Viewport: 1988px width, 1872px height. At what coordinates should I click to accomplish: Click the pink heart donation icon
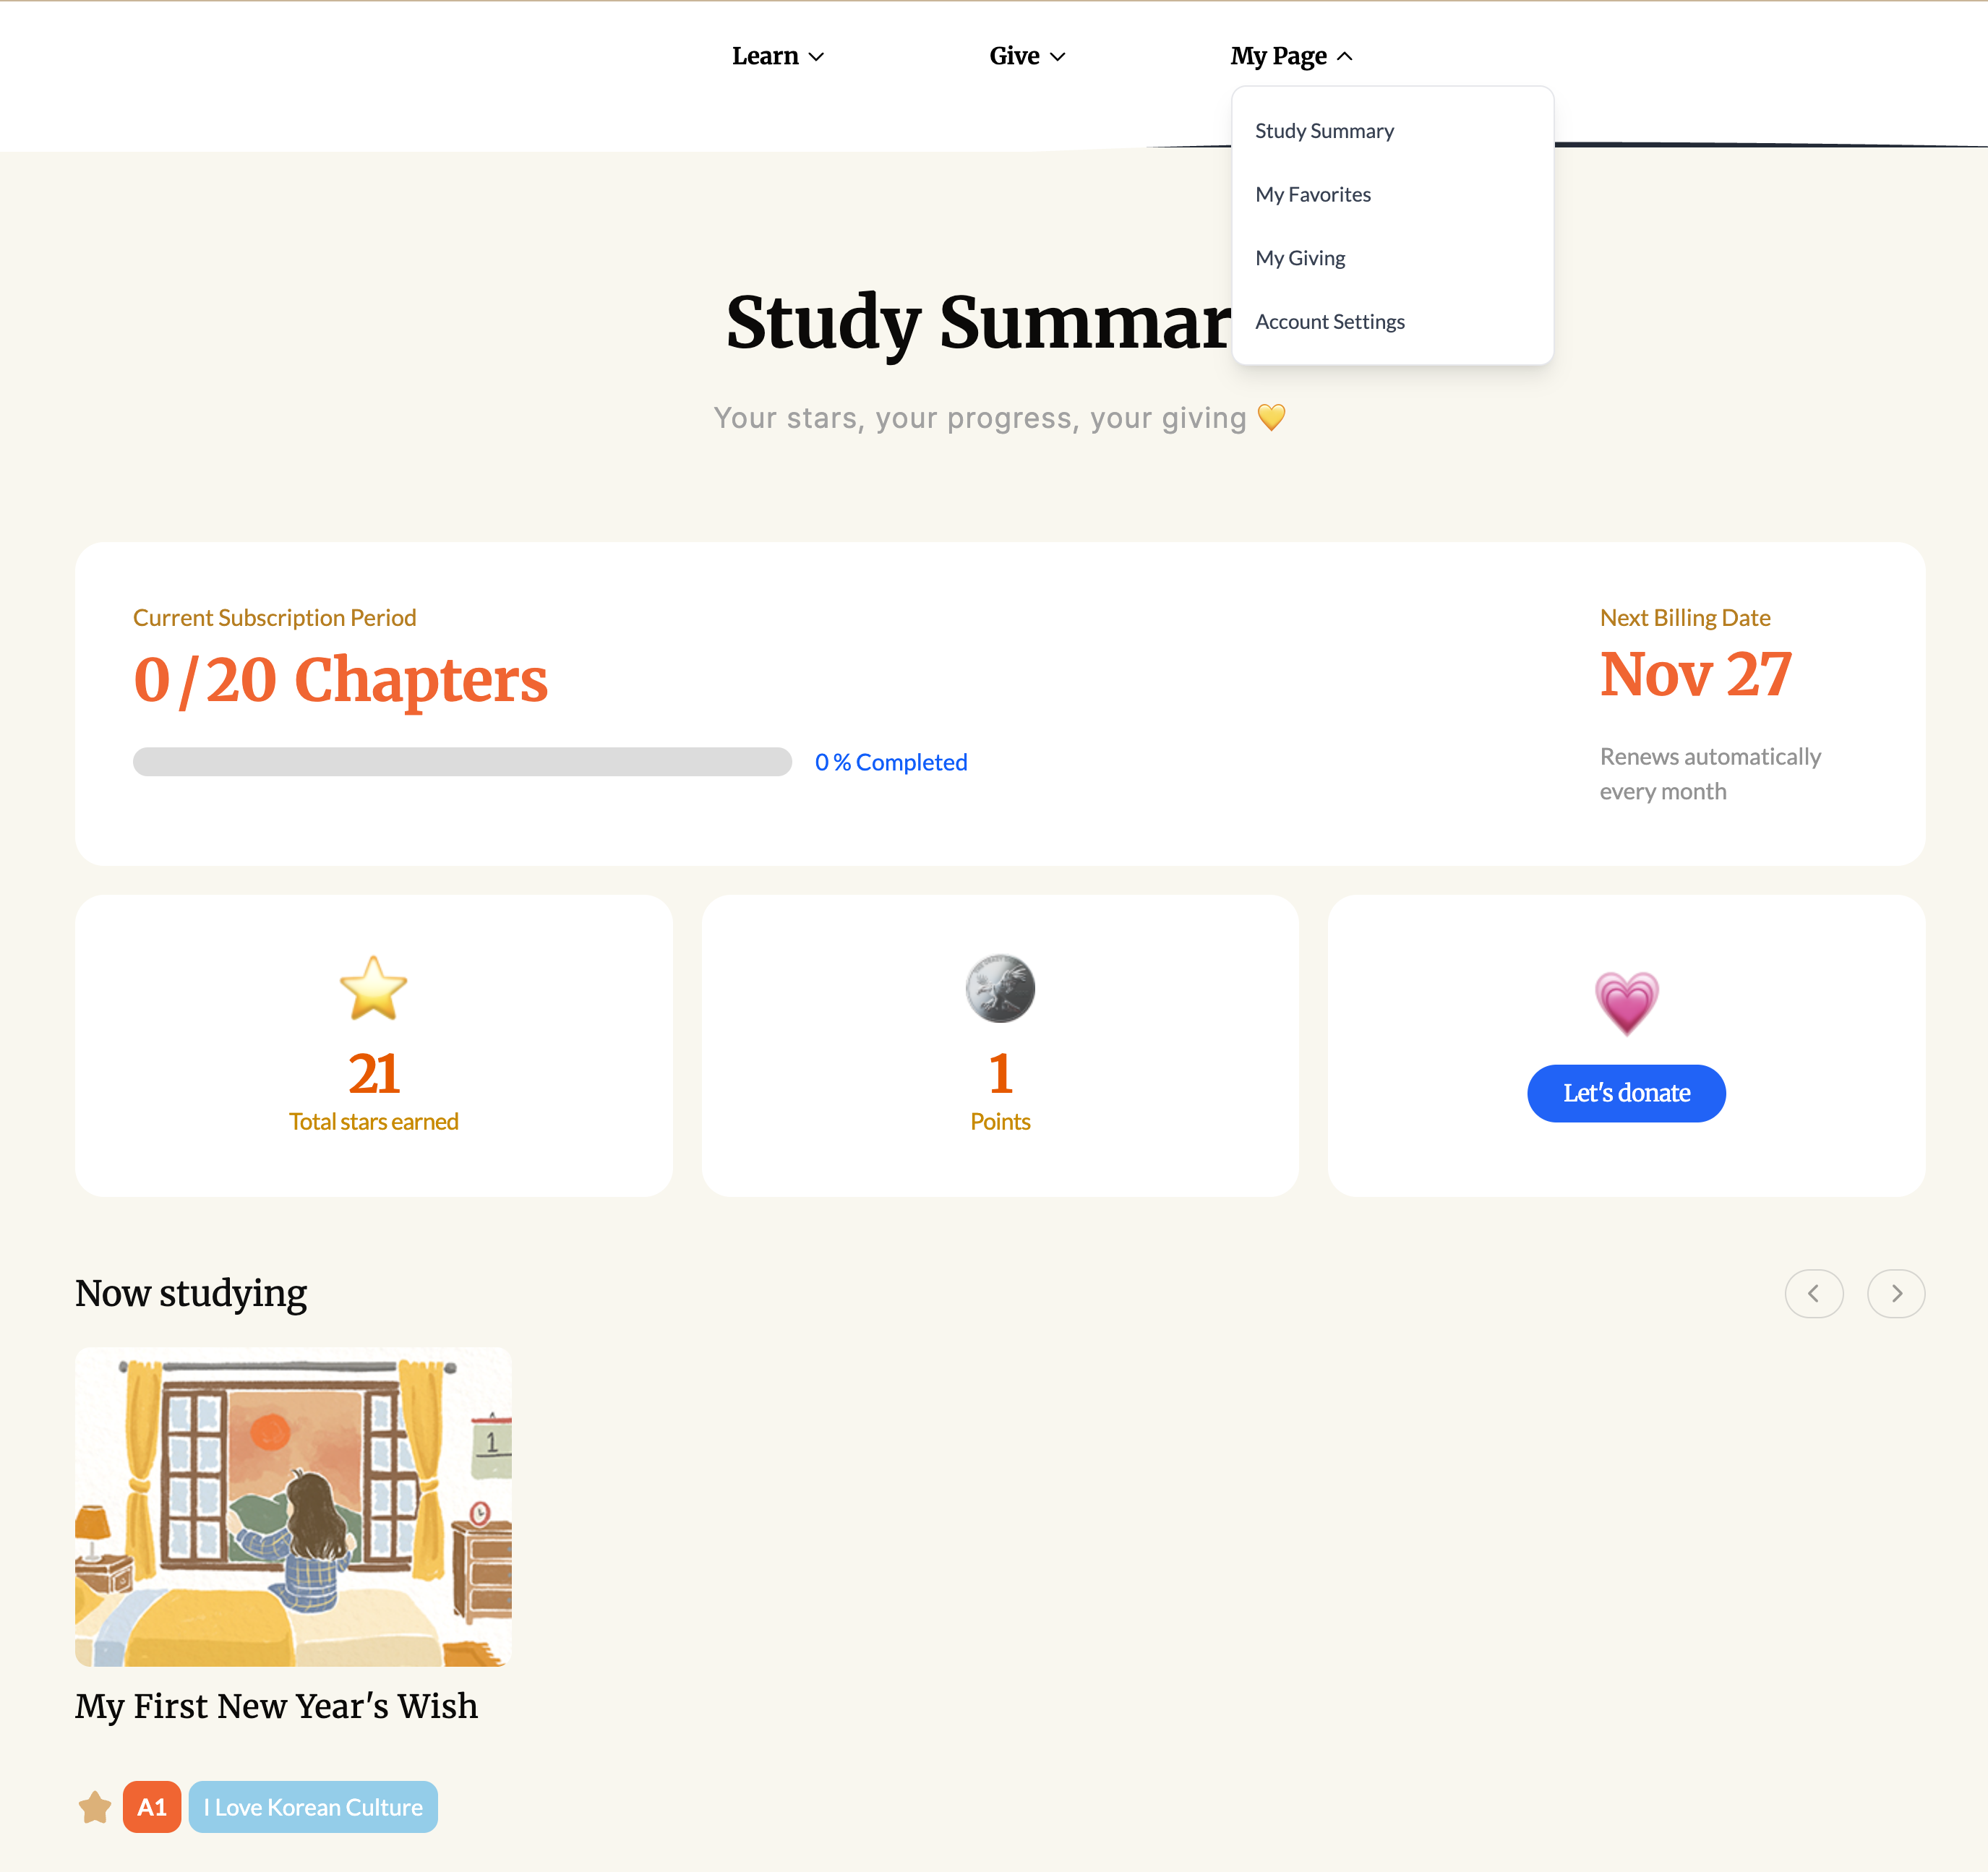click(1626, 1002)
